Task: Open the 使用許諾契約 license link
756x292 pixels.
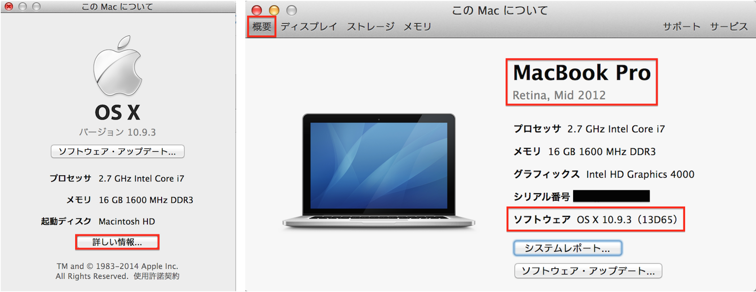Action: [x=156, y=276]
